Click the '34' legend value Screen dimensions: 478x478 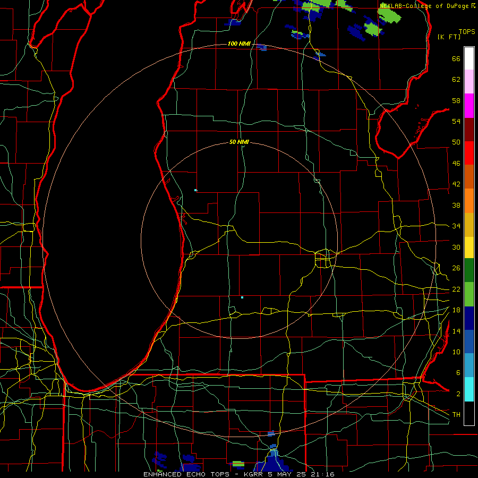(x=456, y=226)
